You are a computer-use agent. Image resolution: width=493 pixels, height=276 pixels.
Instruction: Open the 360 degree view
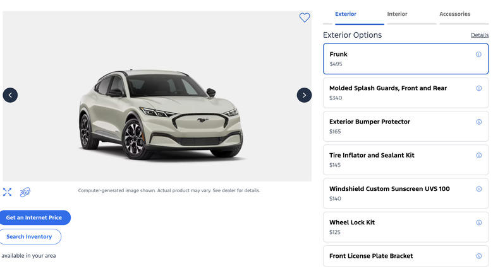[25, 192]
